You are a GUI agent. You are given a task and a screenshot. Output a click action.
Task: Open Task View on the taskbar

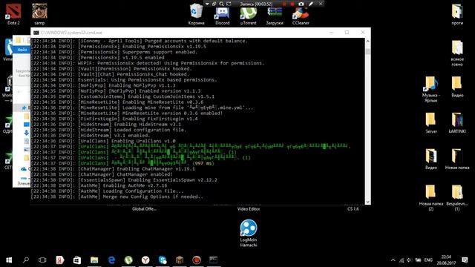coord(42,260)
